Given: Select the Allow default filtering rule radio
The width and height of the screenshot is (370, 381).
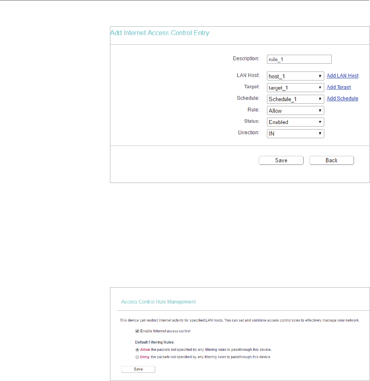Looking at the screenshot, I should (x=137, y=350).
